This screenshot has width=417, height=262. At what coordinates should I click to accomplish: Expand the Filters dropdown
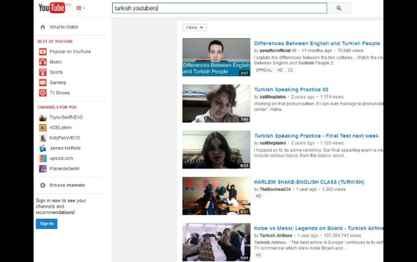(x=194, y=28)
